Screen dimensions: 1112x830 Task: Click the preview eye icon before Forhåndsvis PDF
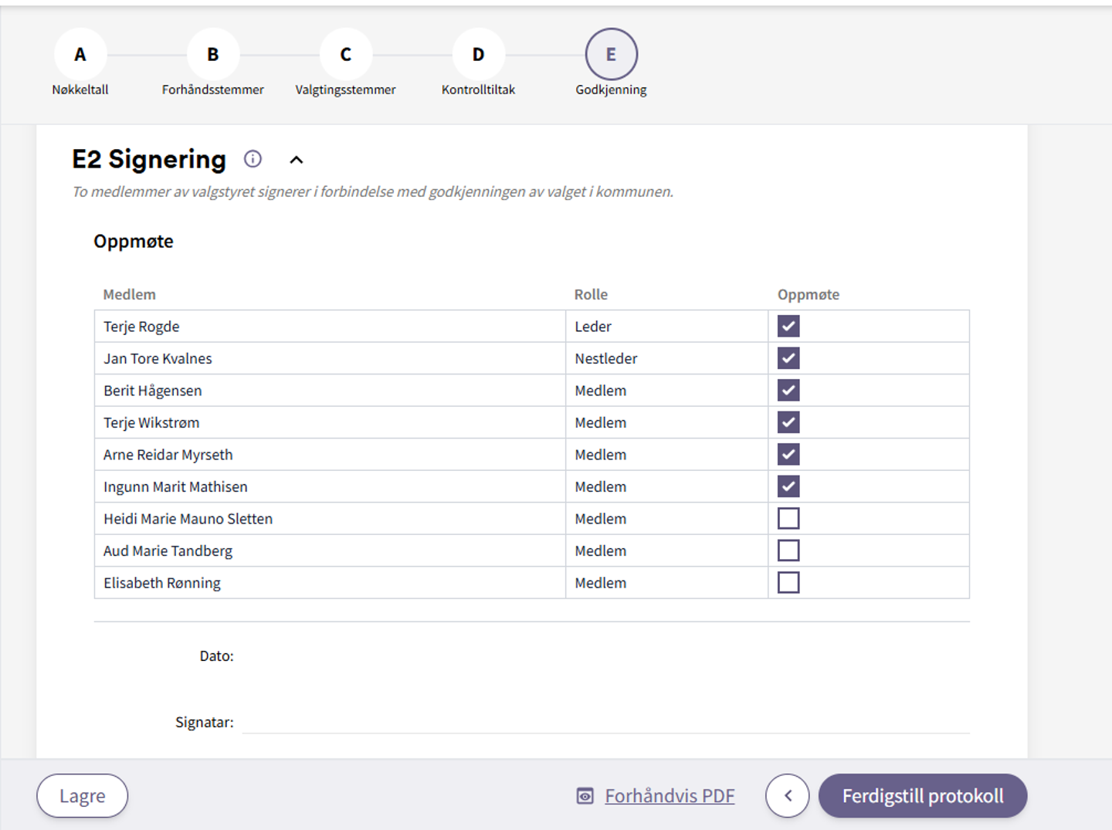pyautogui.click(x=585, y=796)
